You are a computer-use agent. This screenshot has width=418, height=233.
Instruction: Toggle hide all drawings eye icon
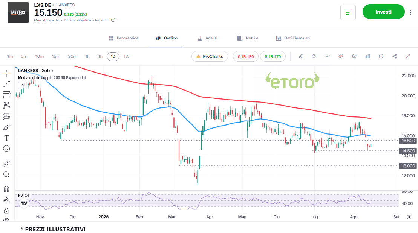(x=6, y=220)
